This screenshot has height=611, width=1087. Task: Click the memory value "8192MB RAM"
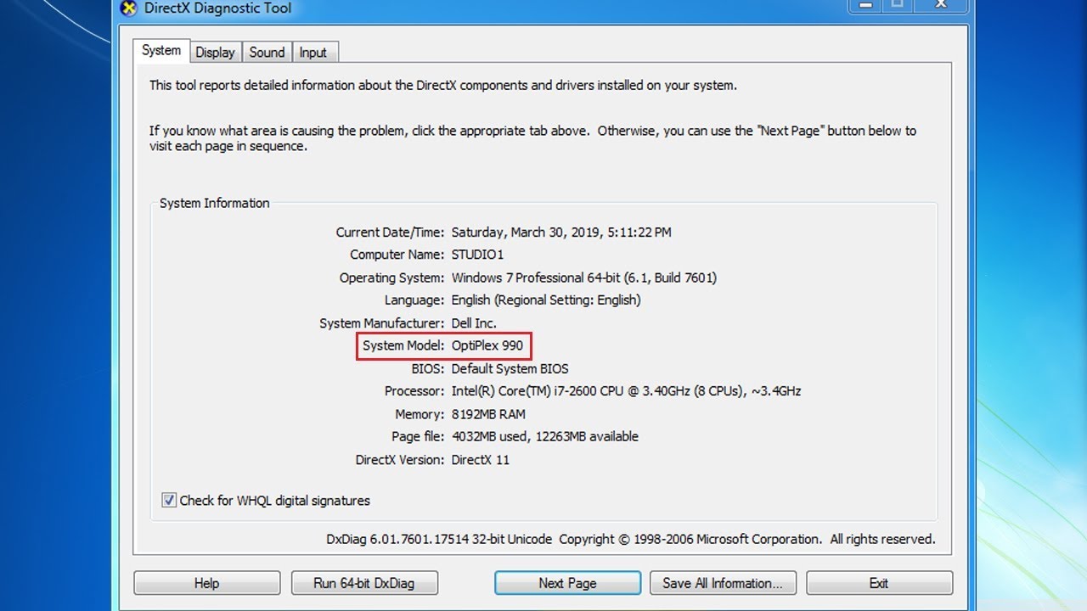pyautogui.click(x=488, y=414)
